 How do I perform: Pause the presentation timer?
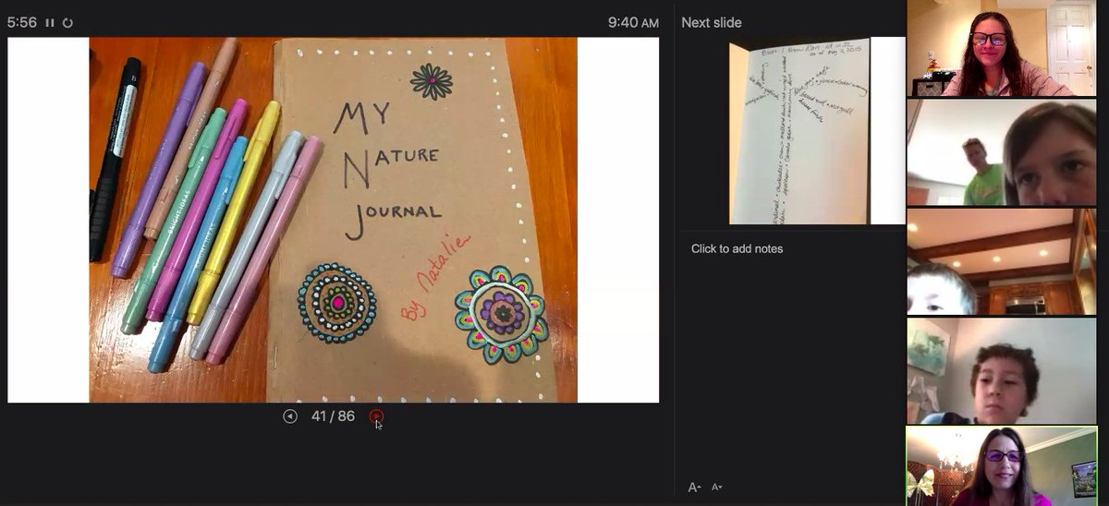(x=50, y=22)
